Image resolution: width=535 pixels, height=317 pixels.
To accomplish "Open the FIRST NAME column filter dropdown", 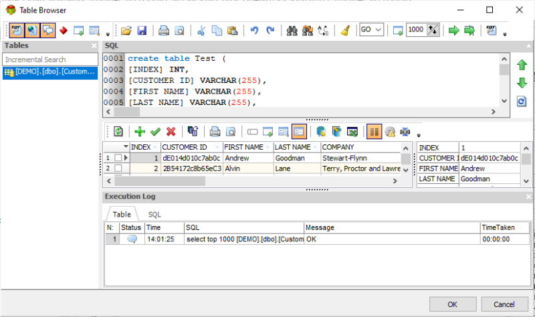I will pyautogui.click(x=268, y=147).
